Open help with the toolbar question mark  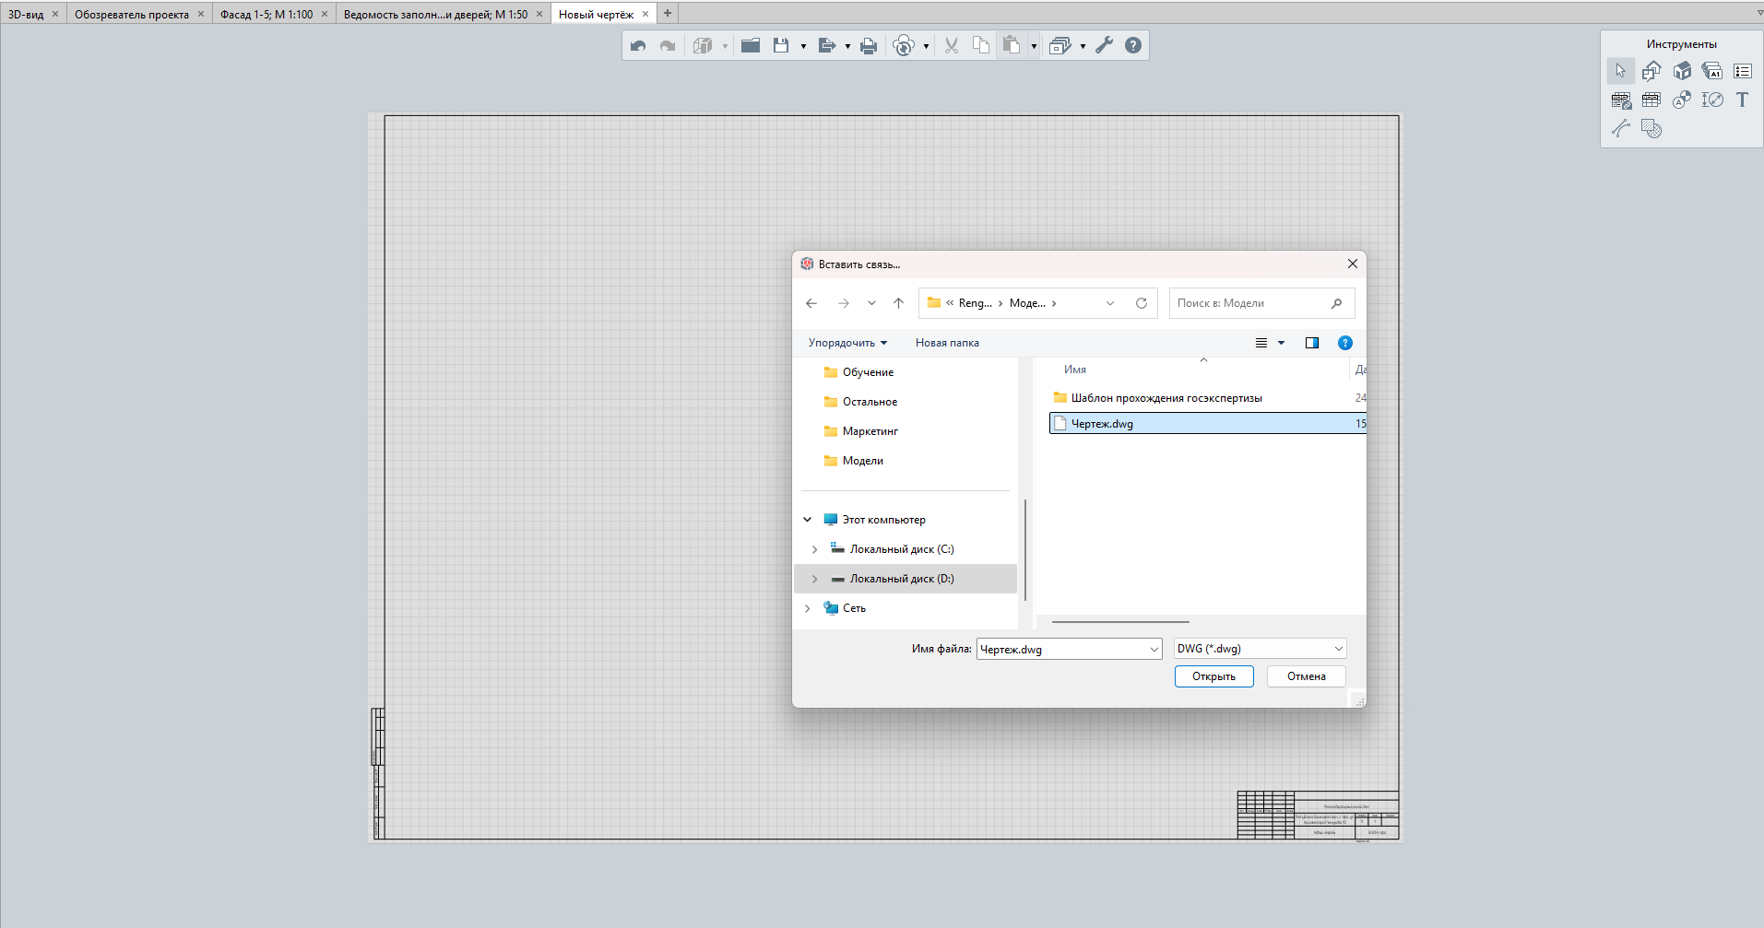click(1133, 45)
